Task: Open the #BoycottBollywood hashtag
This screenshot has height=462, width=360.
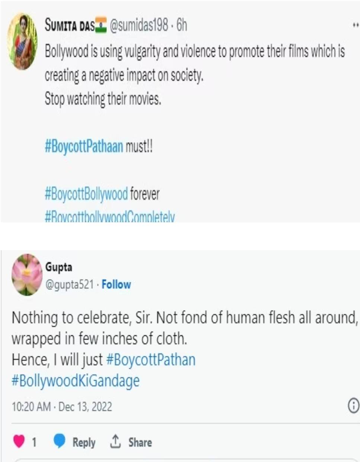Action: tap(86, 194)
